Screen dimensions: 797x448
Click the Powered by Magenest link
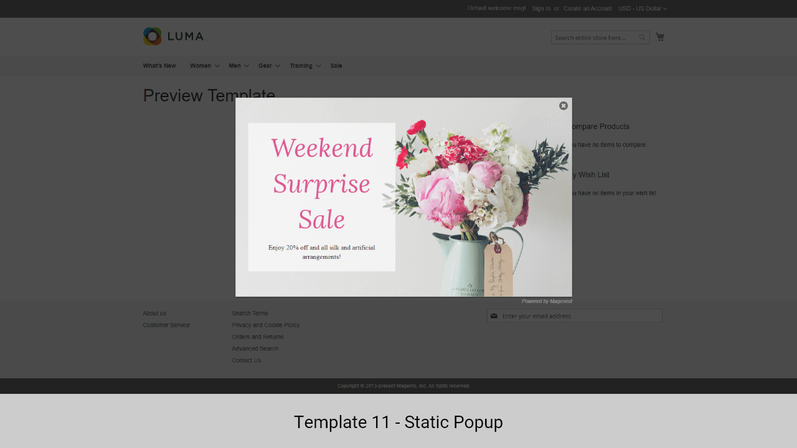547,301
